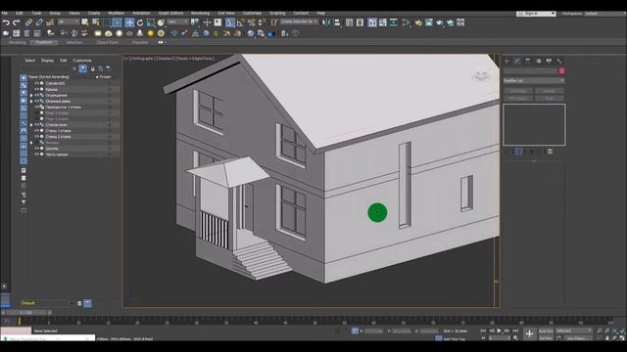
Task: Click the Mirror tool icon
Action: point(326,22)
